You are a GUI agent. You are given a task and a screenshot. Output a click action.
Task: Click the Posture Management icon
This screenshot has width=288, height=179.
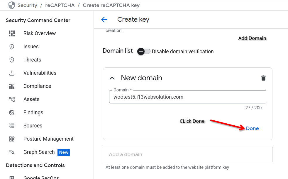tap(12, 139)
